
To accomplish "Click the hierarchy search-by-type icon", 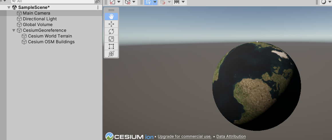I will tap(98, 1).
